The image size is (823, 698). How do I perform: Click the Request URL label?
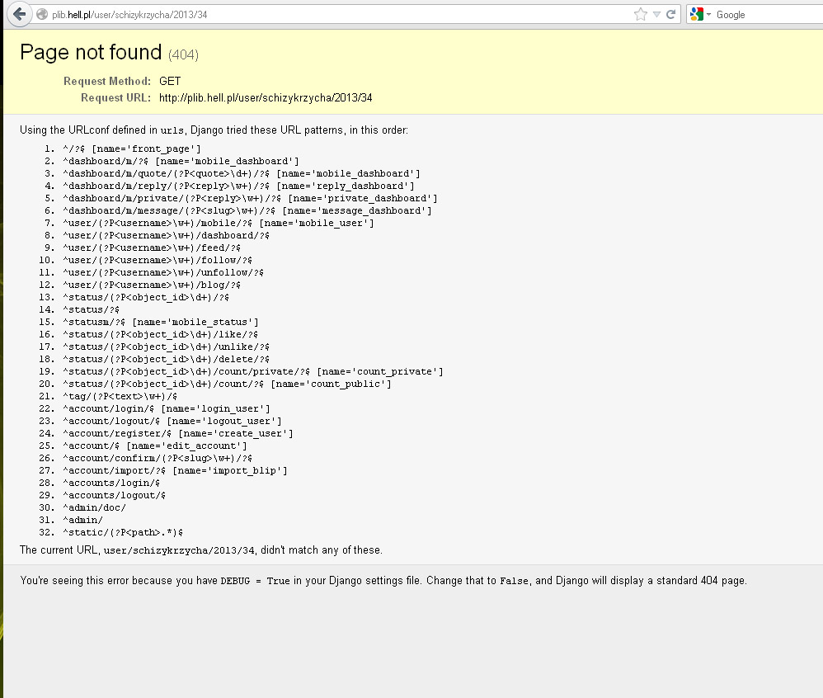click(115, 97)
